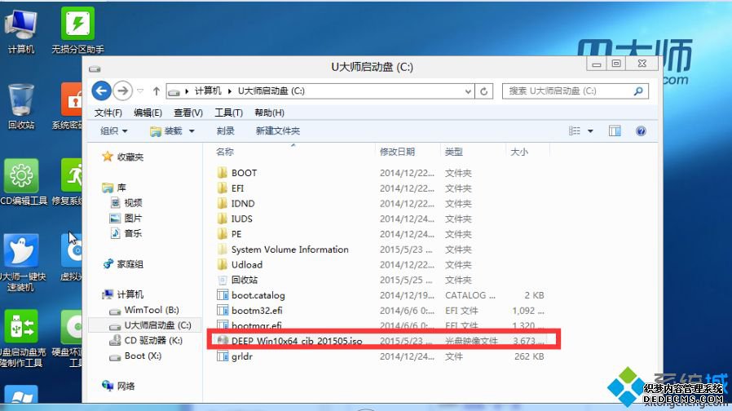Refresh the current folder view

click(x=484, y=91)
